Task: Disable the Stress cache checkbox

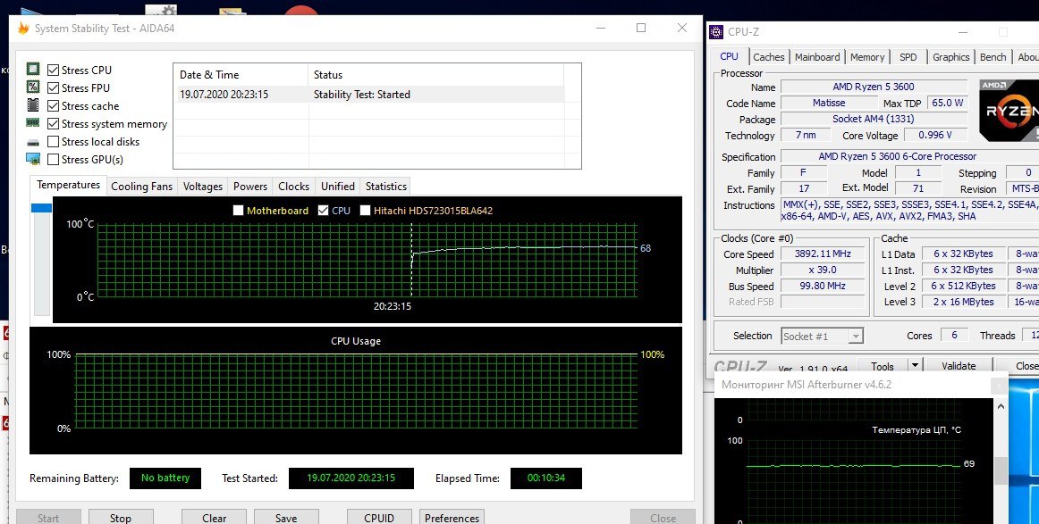Action: click(x=53, y=106)
